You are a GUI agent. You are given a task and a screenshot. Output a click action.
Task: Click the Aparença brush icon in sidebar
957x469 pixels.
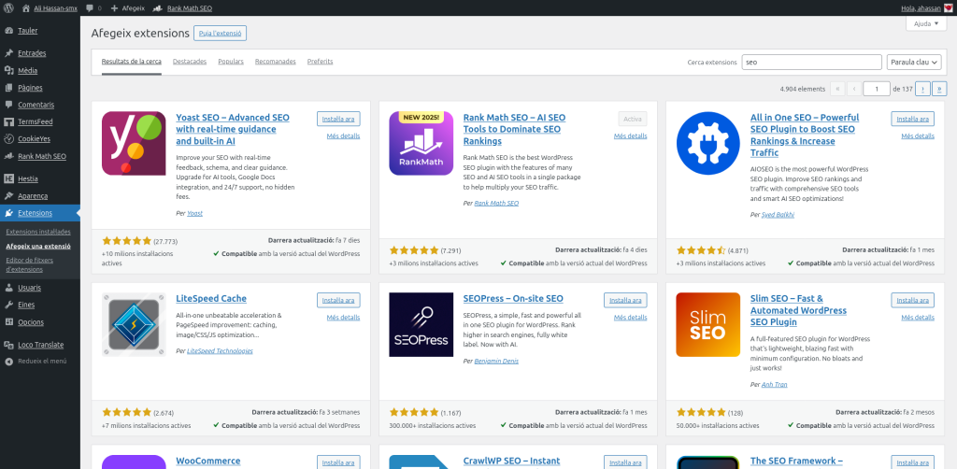click(x=8, y=195)
